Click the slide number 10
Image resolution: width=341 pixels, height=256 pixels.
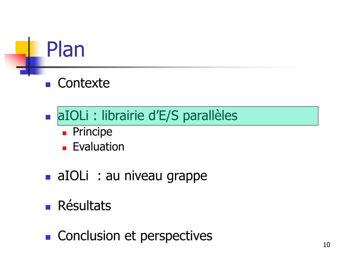click(326, 245)
